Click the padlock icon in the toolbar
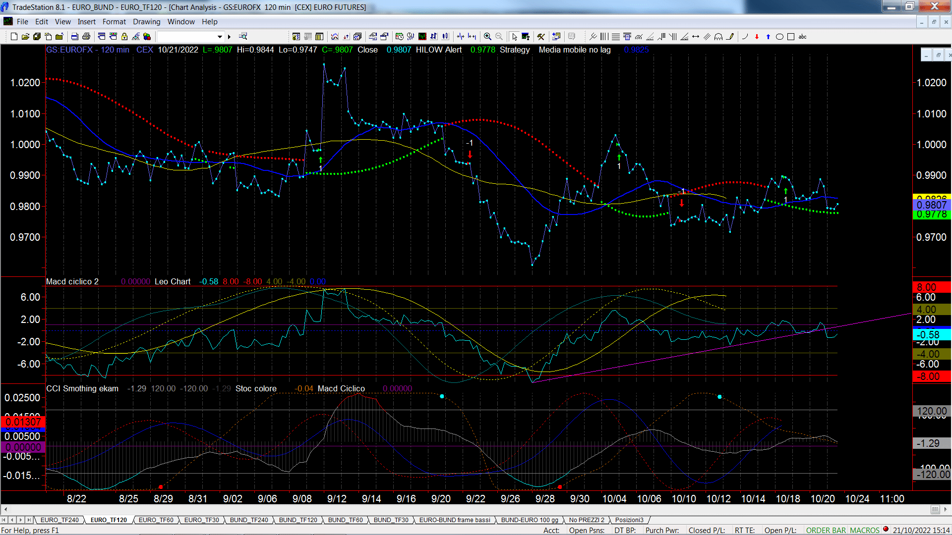Image resolution: width=952 pixels, height=535 pixels. tap(124, 36)
